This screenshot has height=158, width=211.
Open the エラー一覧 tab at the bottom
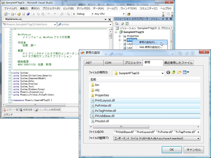coord(11,110)
